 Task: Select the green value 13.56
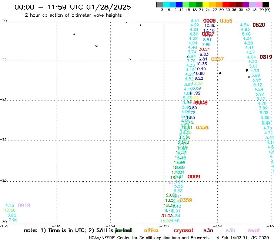(x=10, y=210)
